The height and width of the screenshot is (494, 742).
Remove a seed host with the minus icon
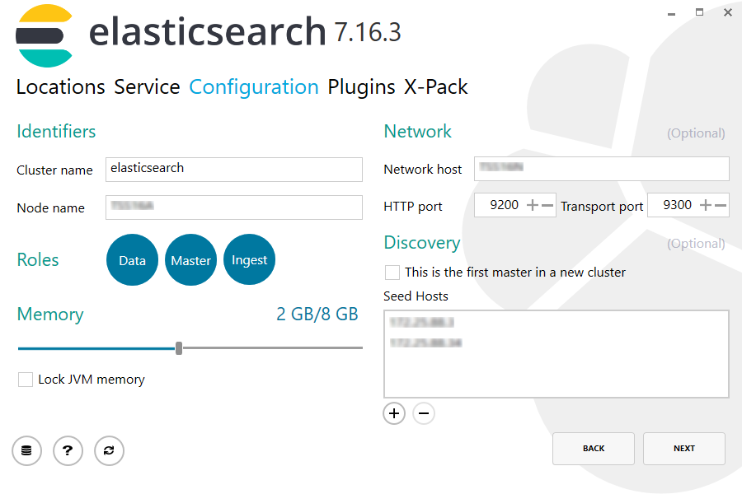(424, 413)
